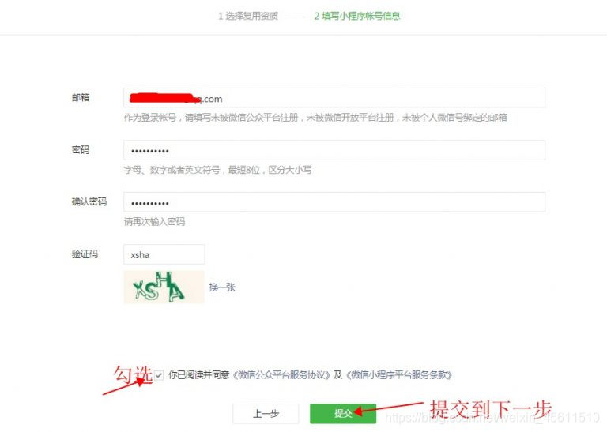Open 微信公众平台服务协议 link
This screenshot has height=432, width=607.
[281, 375]
